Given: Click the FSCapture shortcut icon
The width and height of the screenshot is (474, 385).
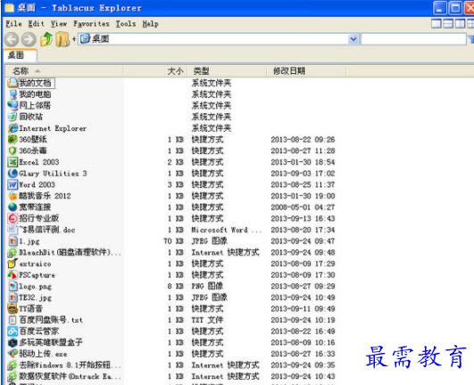Looking at the screenshot, I should click(12, 274).
